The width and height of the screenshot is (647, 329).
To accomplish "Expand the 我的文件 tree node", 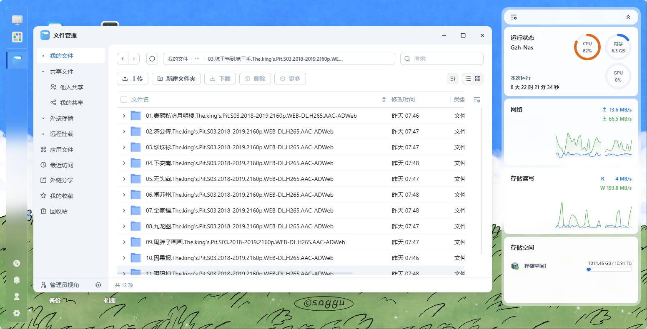I will (x=43, y=56).
